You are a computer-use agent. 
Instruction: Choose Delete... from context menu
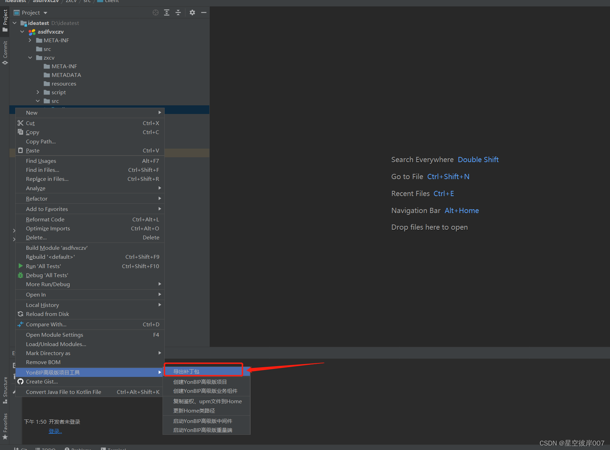coord(90,237)
